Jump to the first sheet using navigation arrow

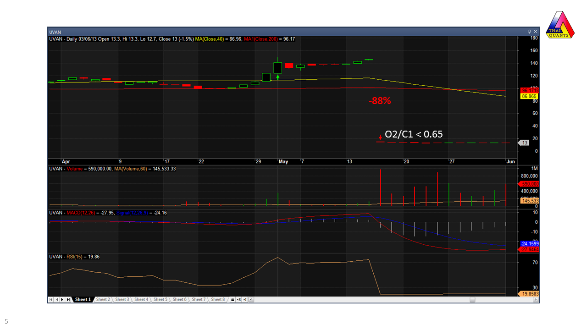pyautogui.click(x=51, y=300)
